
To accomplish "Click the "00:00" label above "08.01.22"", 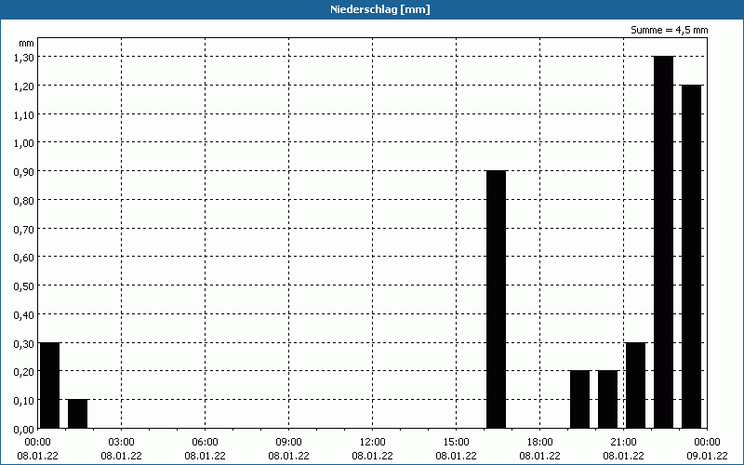I will point(37,443).
